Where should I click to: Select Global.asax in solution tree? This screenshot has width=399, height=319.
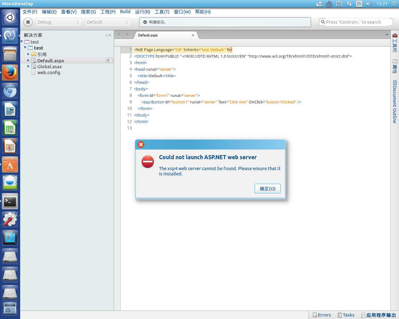click(49, 67)
